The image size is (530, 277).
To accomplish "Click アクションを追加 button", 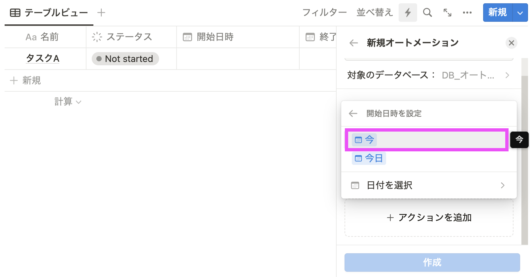I will (x=429, y=218).
